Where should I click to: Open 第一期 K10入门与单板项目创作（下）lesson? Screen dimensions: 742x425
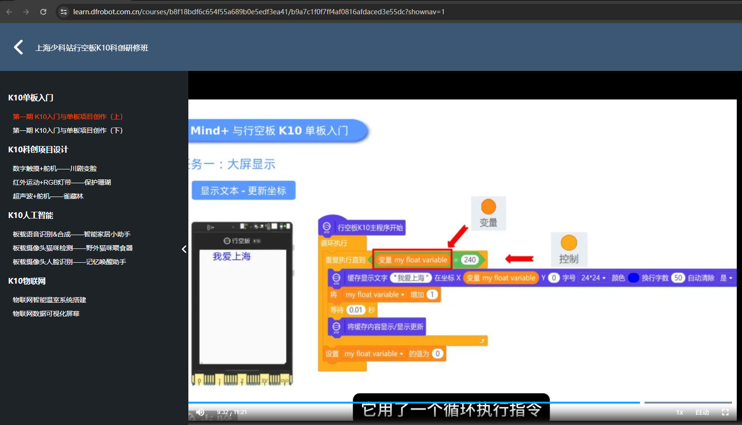tap(68, 130)
